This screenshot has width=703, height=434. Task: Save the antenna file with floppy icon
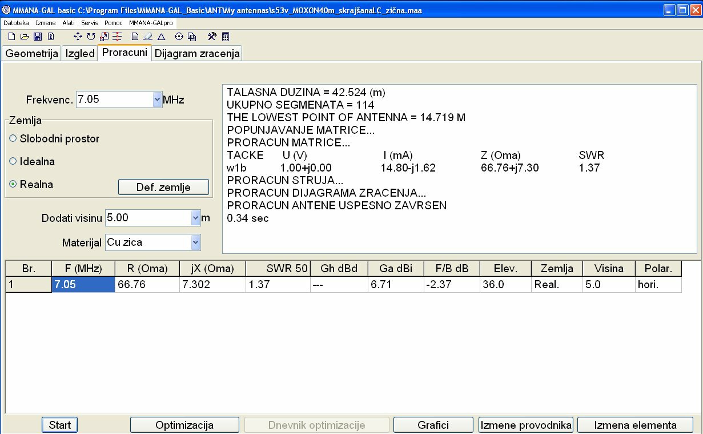37,37
